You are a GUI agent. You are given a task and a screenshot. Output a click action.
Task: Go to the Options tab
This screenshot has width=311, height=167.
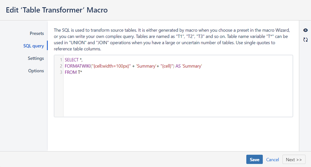click(36, 70)
